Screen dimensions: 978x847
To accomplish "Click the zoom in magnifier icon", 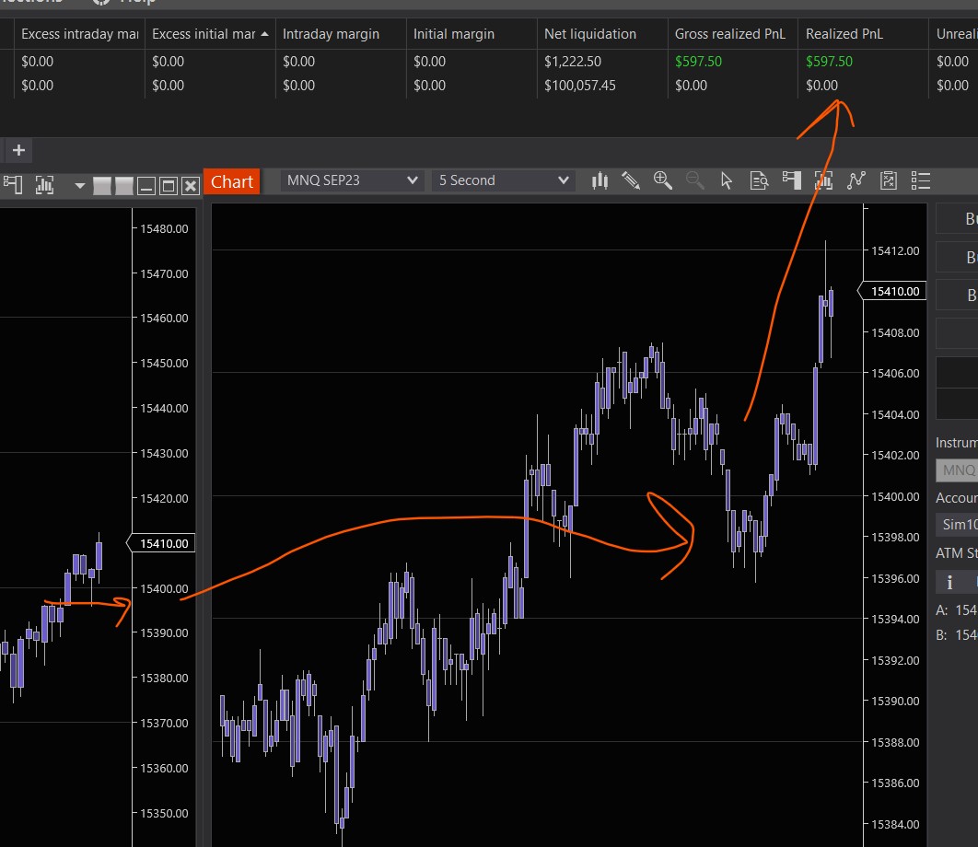I will pos(662,180).
